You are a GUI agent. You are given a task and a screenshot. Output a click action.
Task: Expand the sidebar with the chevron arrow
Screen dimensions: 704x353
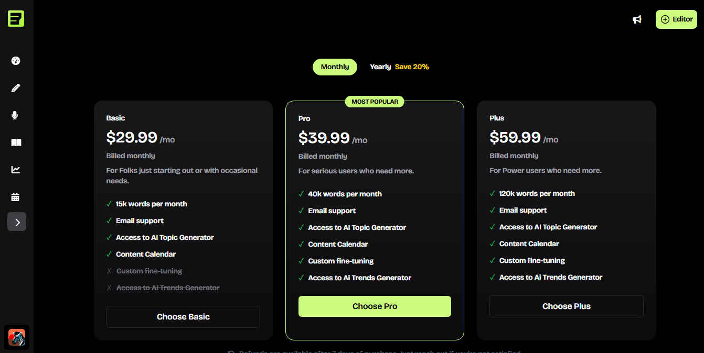(17, 222)
